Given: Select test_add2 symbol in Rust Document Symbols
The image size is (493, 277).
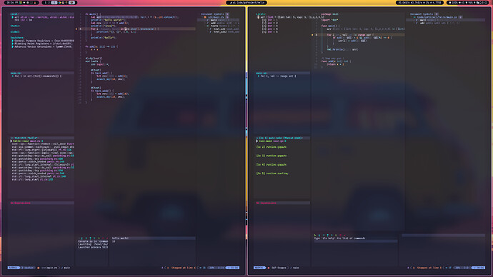Looking at the screenshot, I should (221, 31).
